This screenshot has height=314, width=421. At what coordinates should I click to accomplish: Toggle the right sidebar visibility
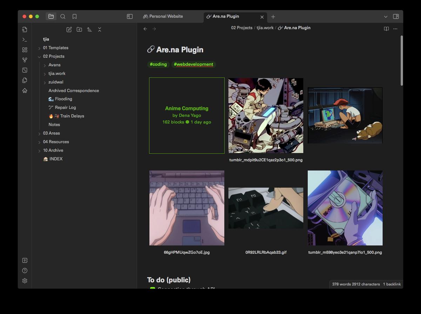(x=396, y=17)
